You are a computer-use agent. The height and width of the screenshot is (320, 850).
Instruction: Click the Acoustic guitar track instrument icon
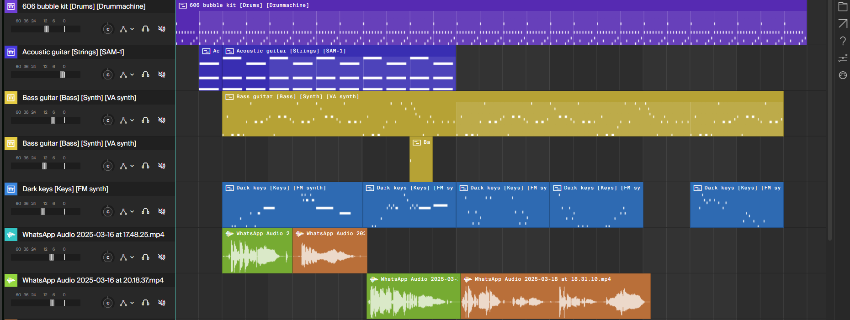point(11,52)
